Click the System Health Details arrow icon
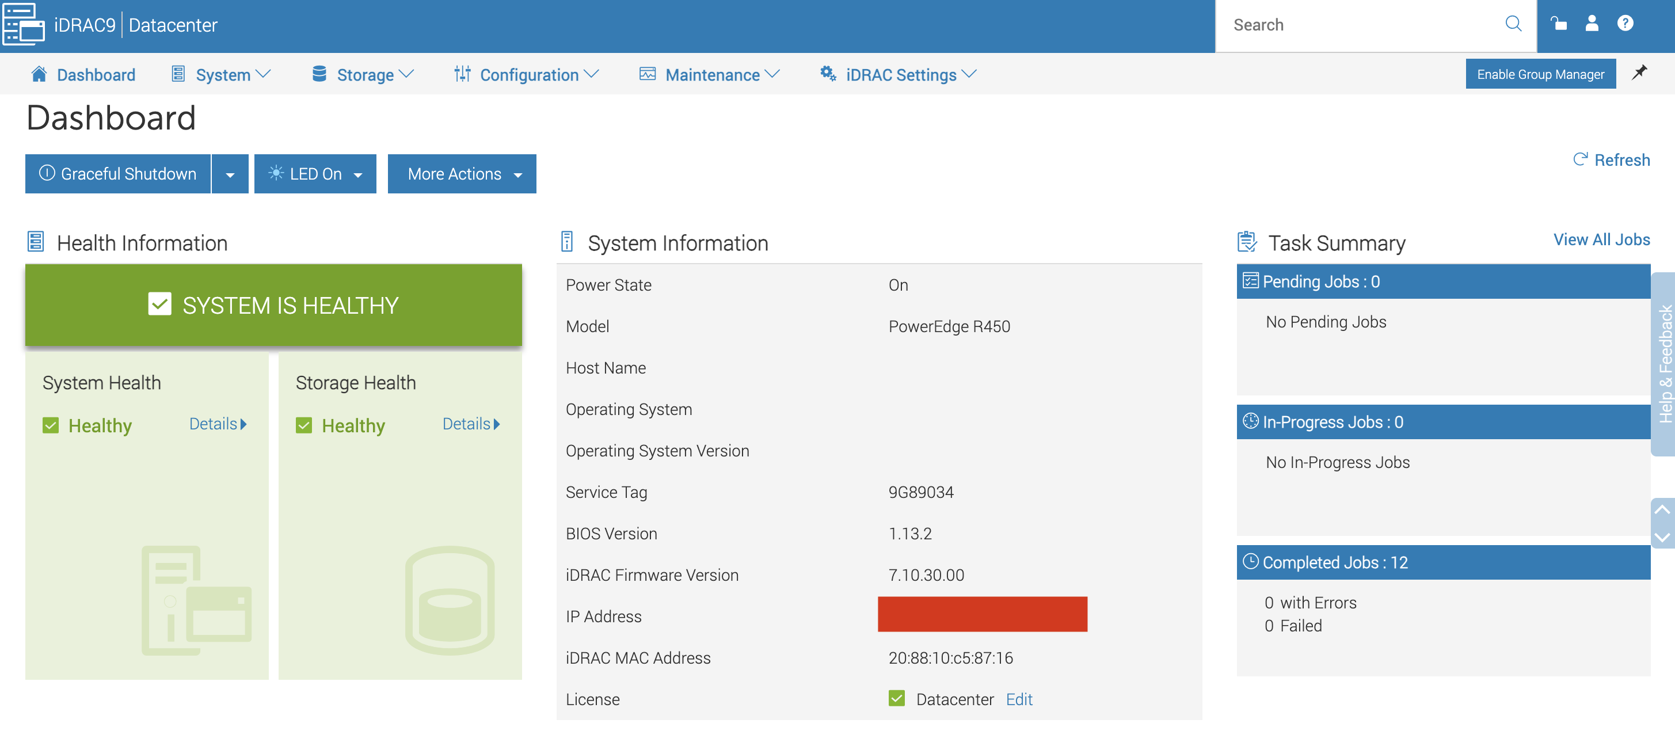 click(x=243, y=424)
